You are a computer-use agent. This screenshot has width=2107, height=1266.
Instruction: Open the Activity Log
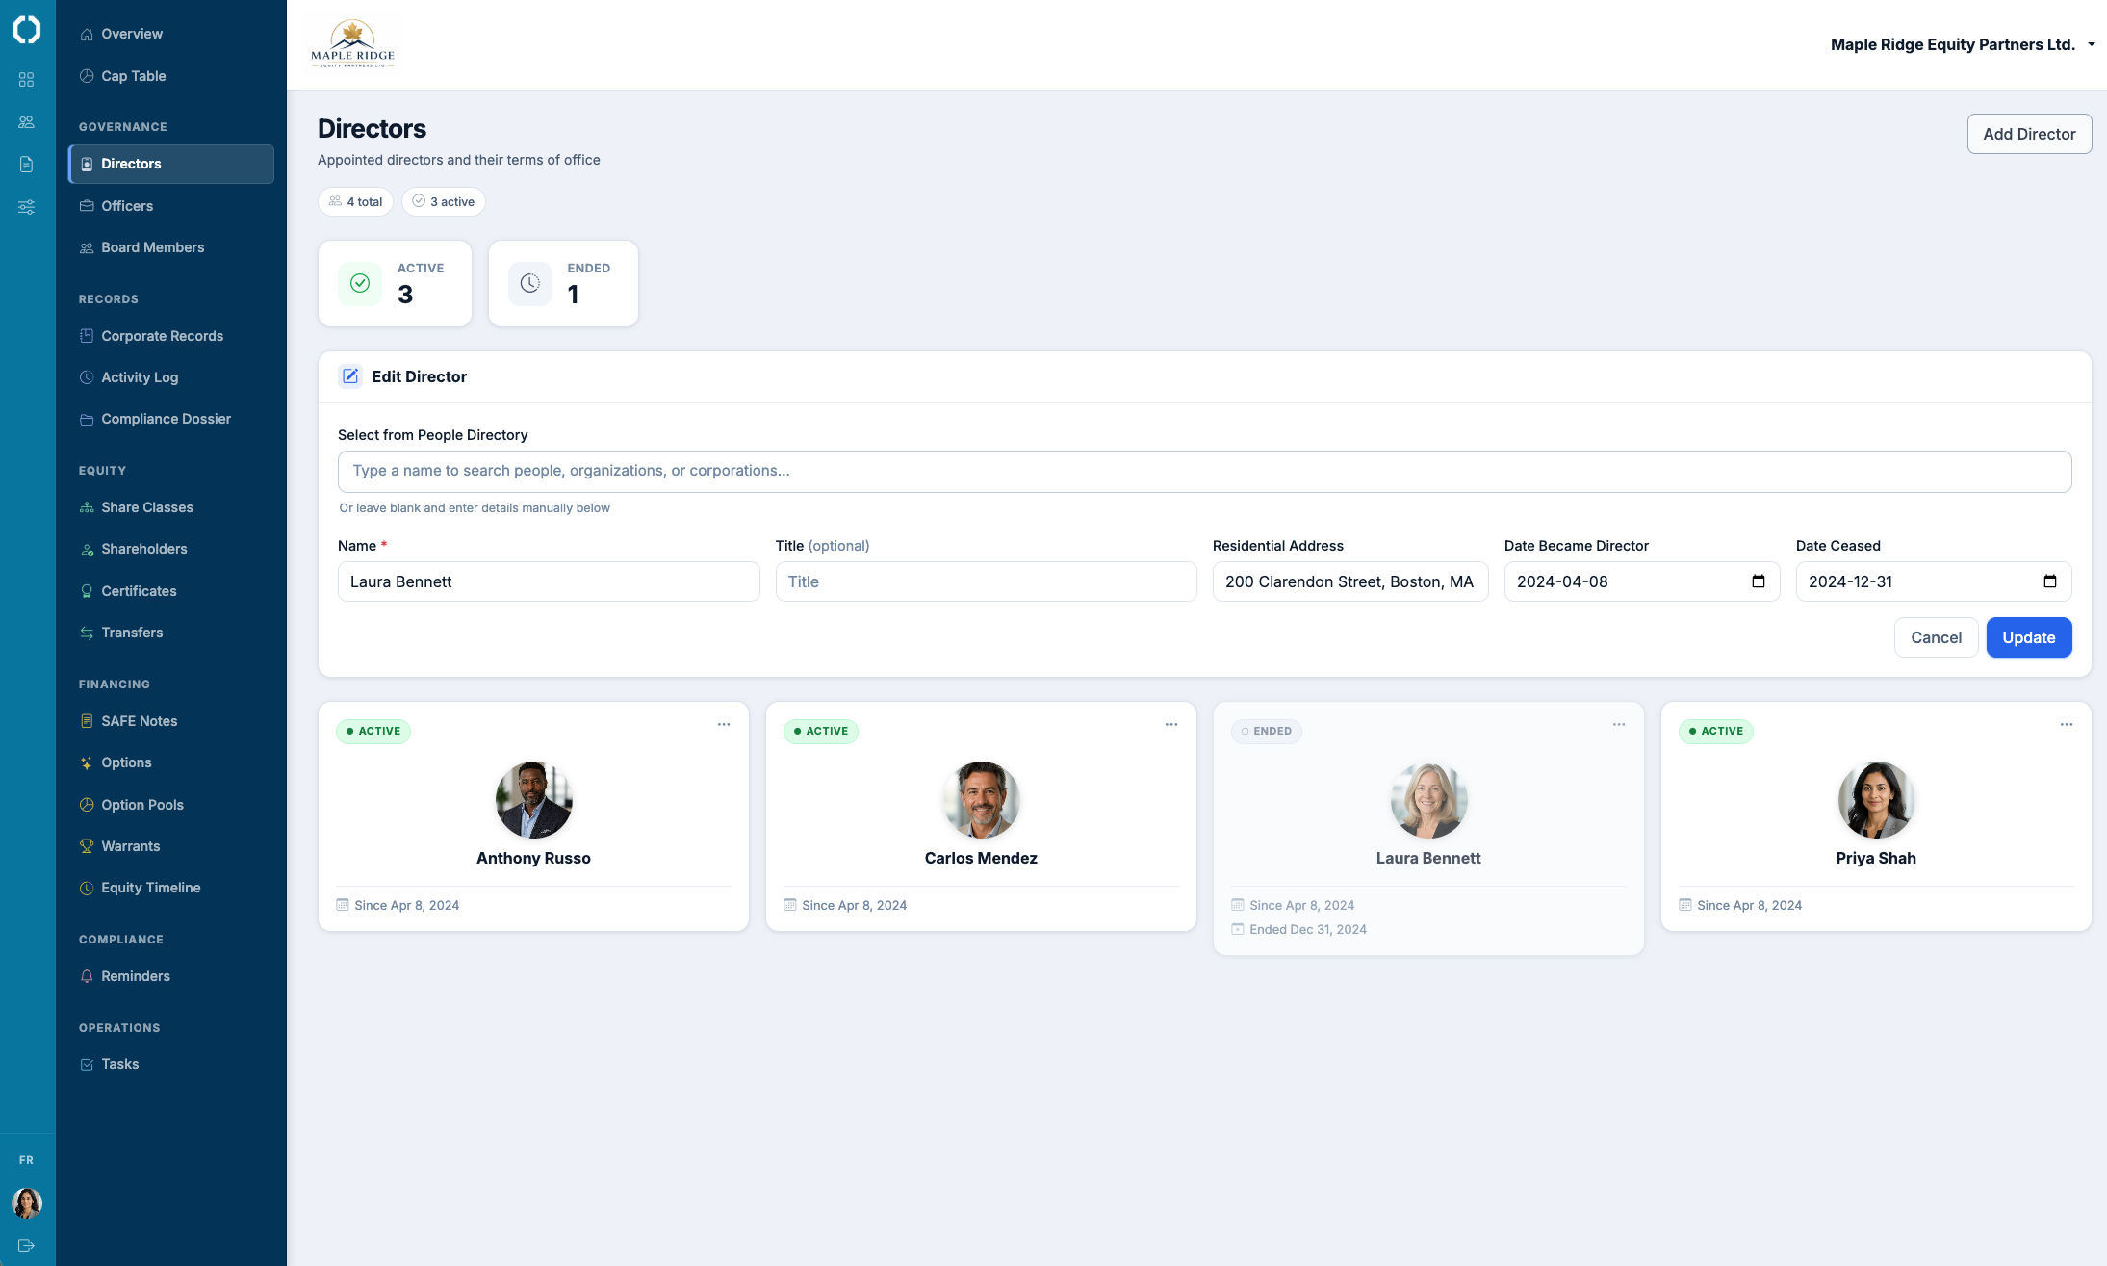(171, 377)
